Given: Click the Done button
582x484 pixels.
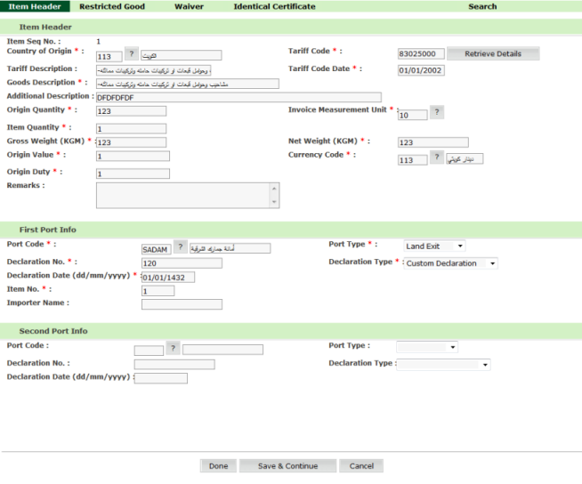Looking at the screenshot, I should (x=218, y=466).
